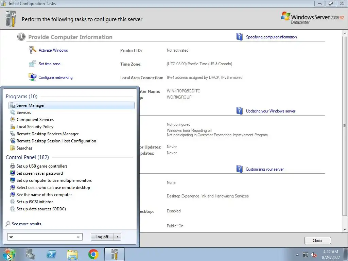Viewport: 348px width, 261px height.
Task: Click the network status tray icon
Action: [x=306, y=255]
